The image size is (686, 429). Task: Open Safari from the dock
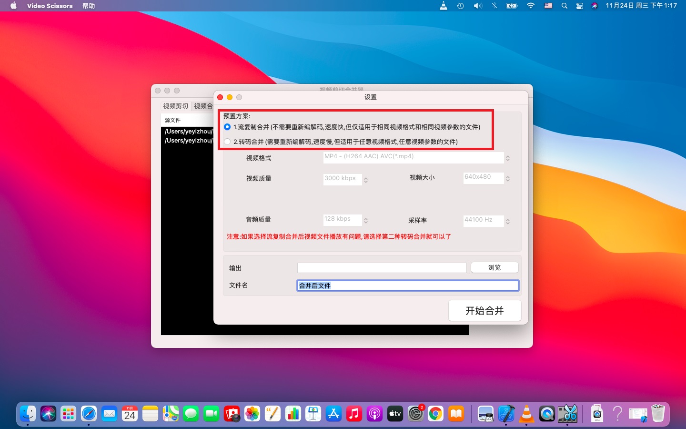point(89,414)
